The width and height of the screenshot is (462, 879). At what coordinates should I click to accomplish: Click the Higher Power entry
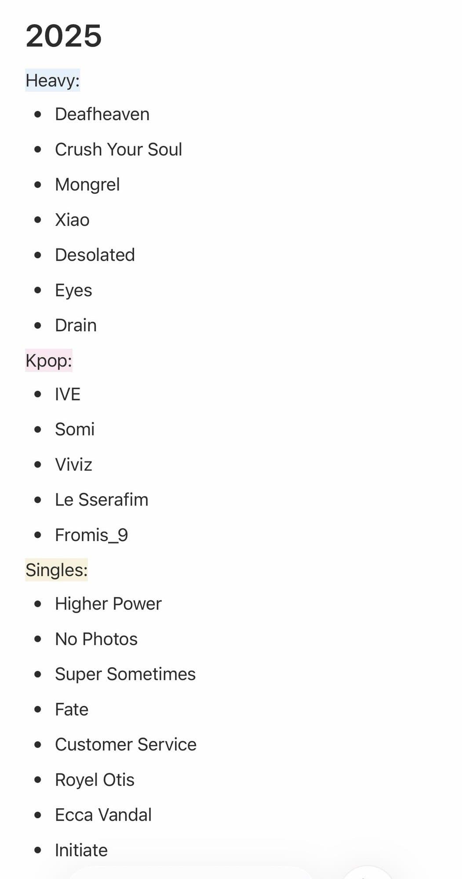click(x=108, y=604)
